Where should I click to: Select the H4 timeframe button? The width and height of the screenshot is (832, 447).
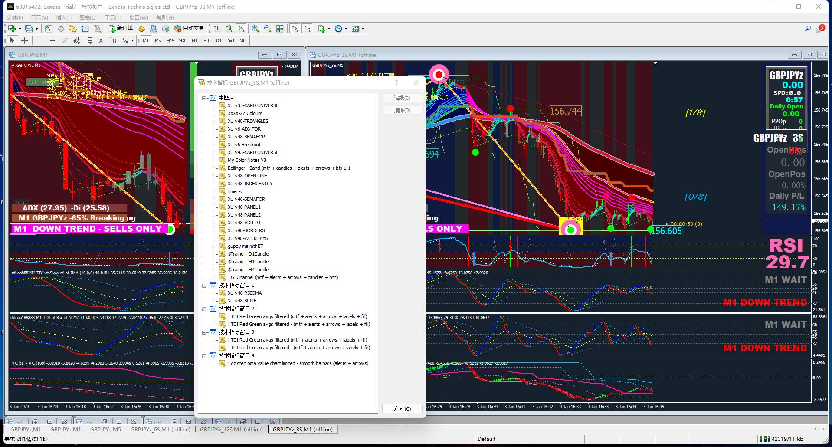(x=206, y=40)
